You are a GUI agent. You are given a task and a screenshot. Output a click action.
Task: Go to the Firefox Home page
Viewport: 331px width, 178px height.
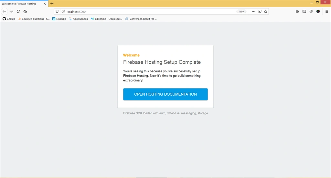25,11
